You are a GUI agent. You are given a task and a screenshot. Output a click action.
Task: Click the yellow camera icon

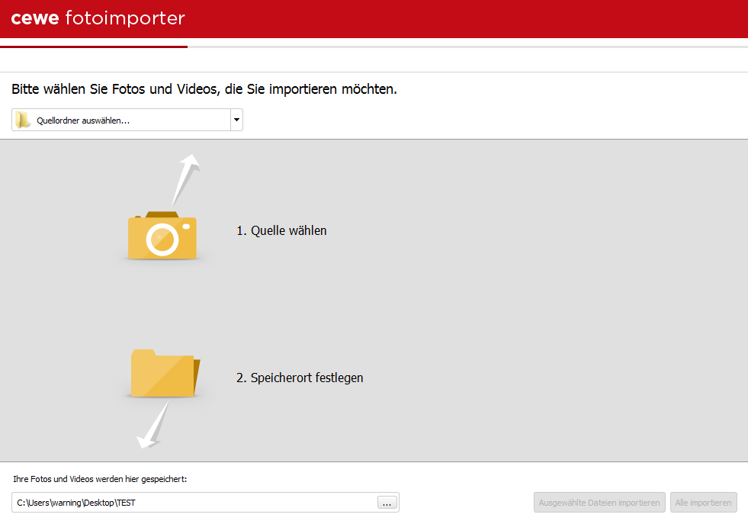[162, 236]
